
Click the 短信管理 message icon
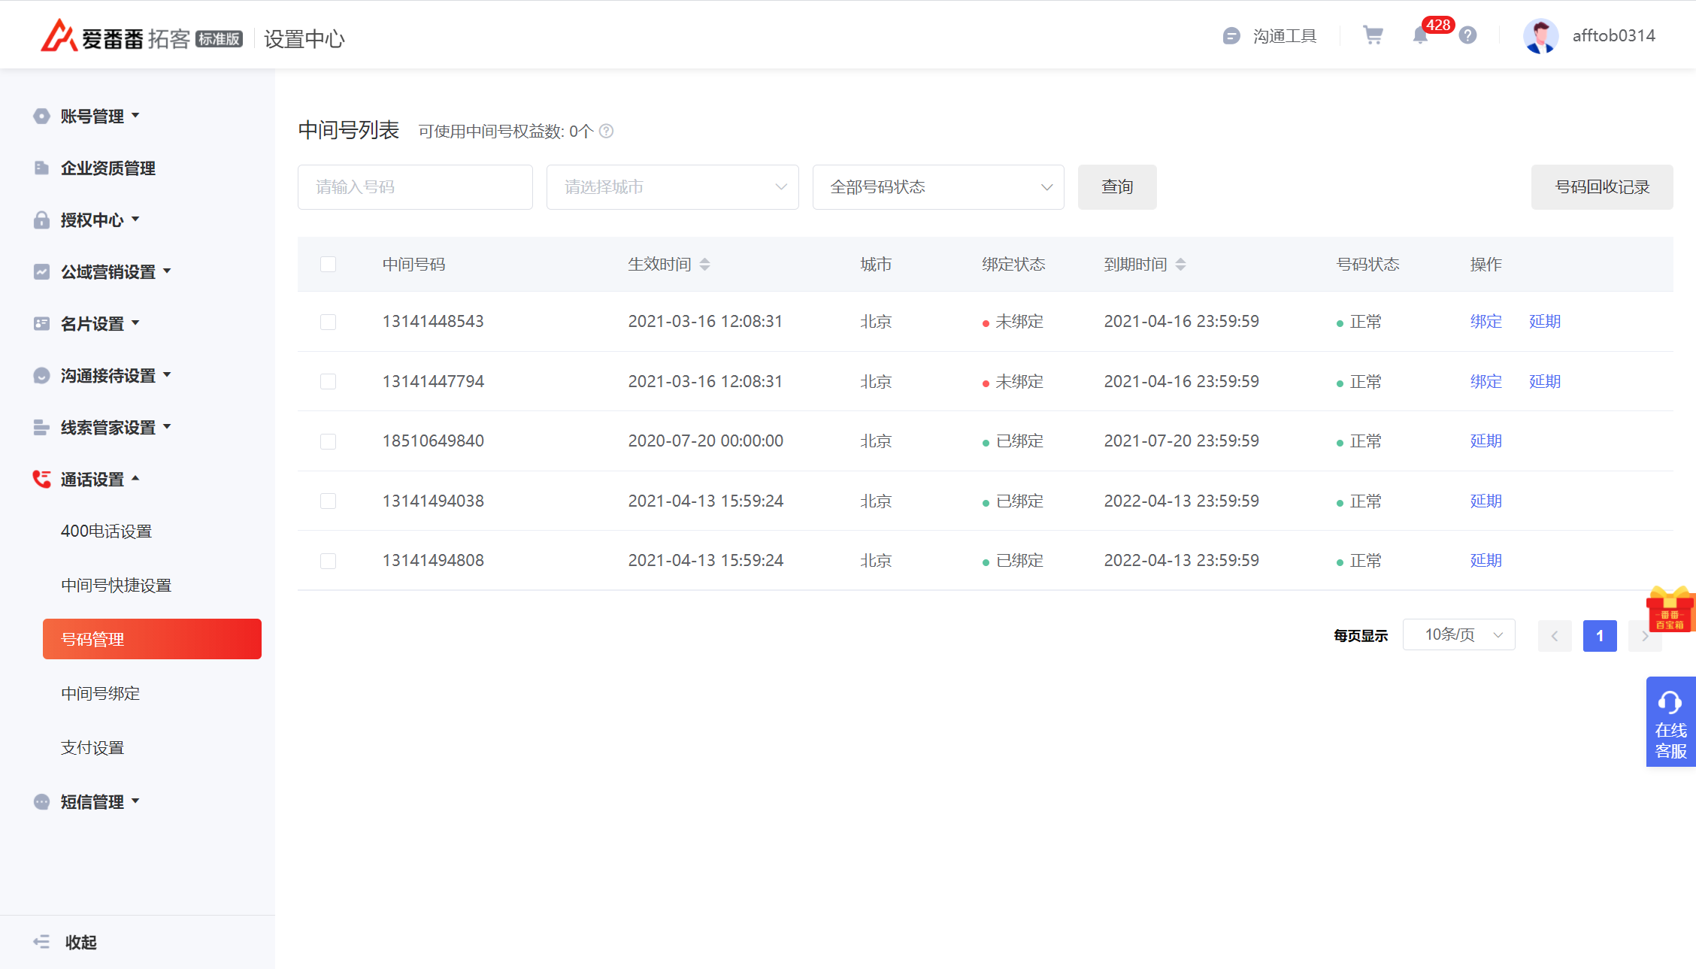41,801
